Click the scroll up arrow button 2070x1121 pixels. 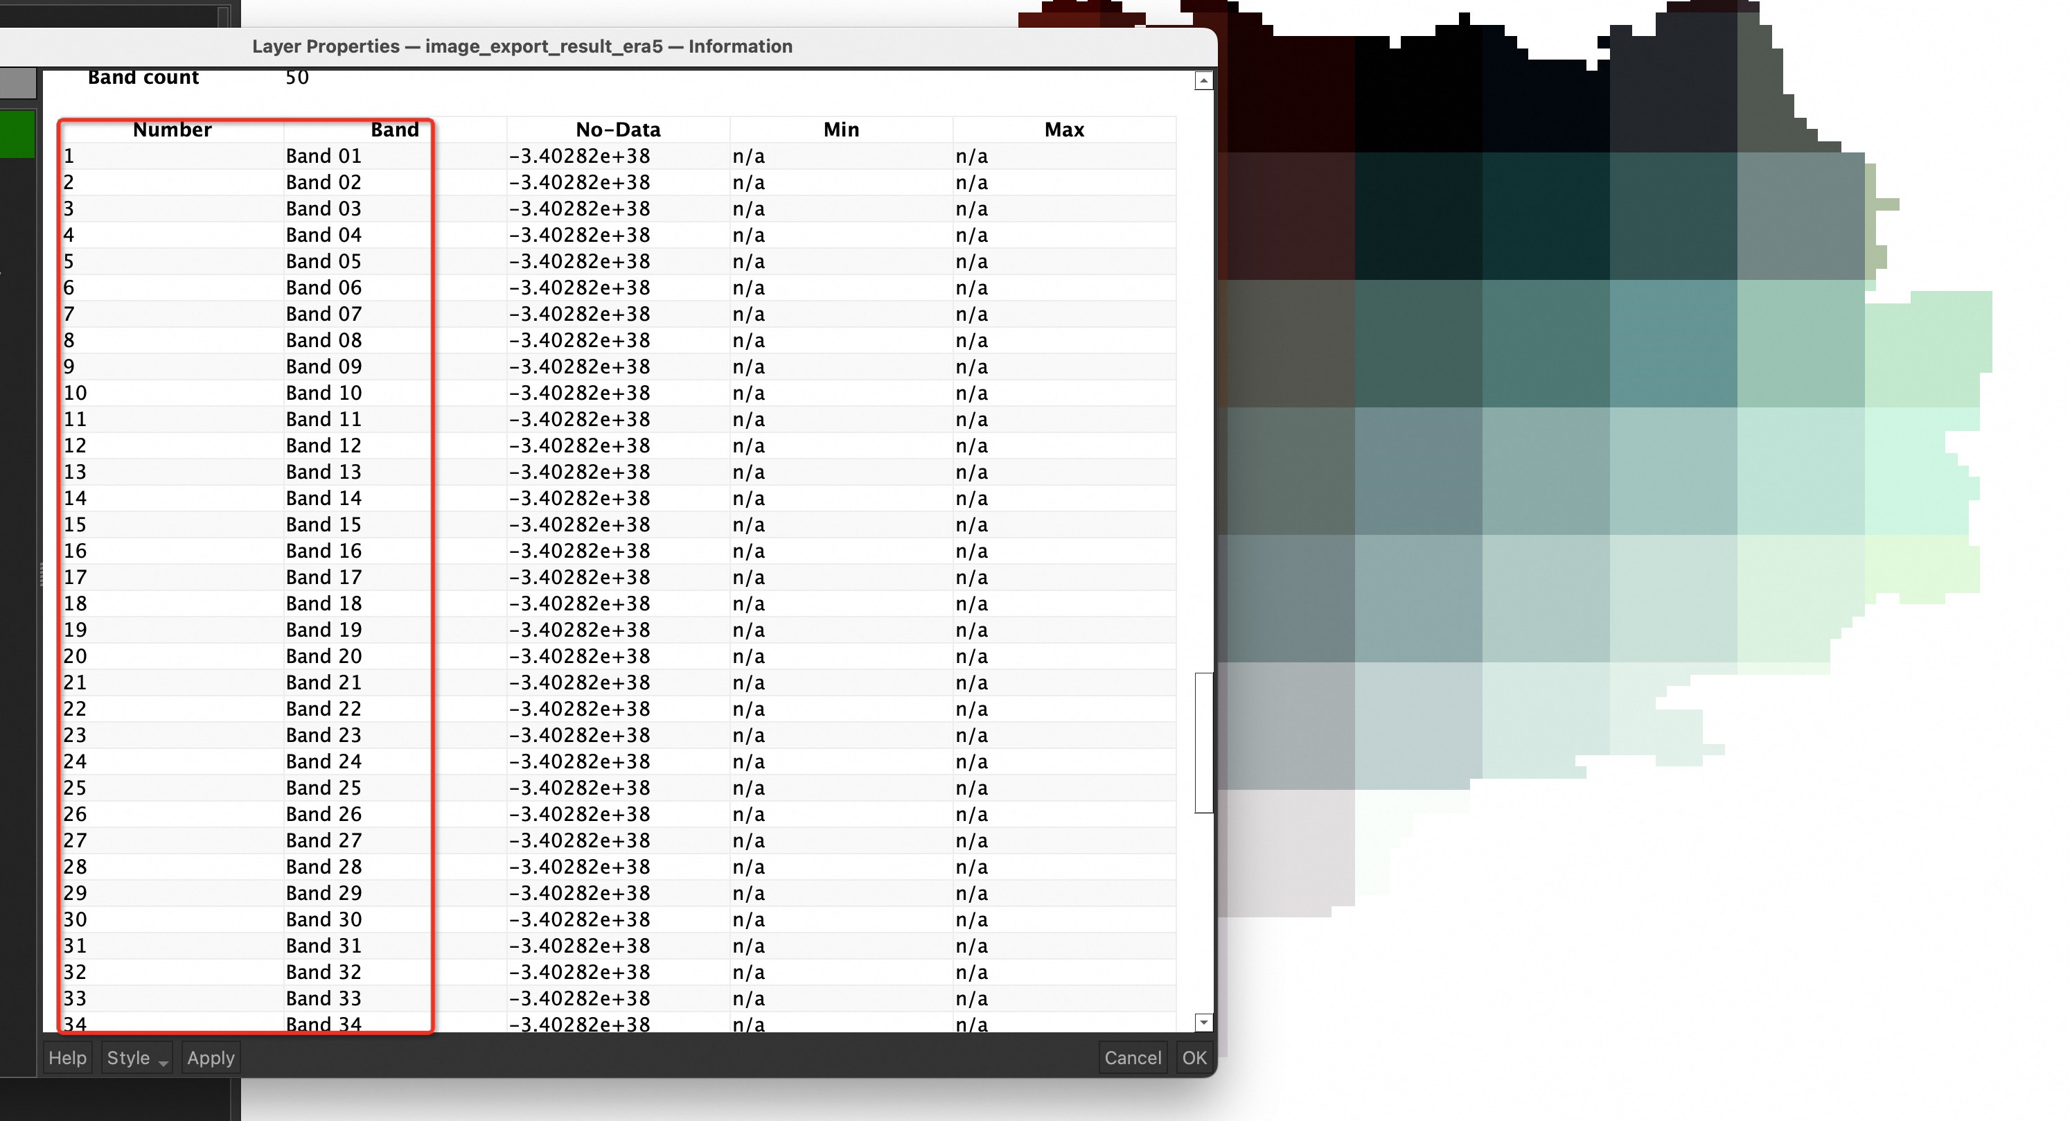(1203, 81)
